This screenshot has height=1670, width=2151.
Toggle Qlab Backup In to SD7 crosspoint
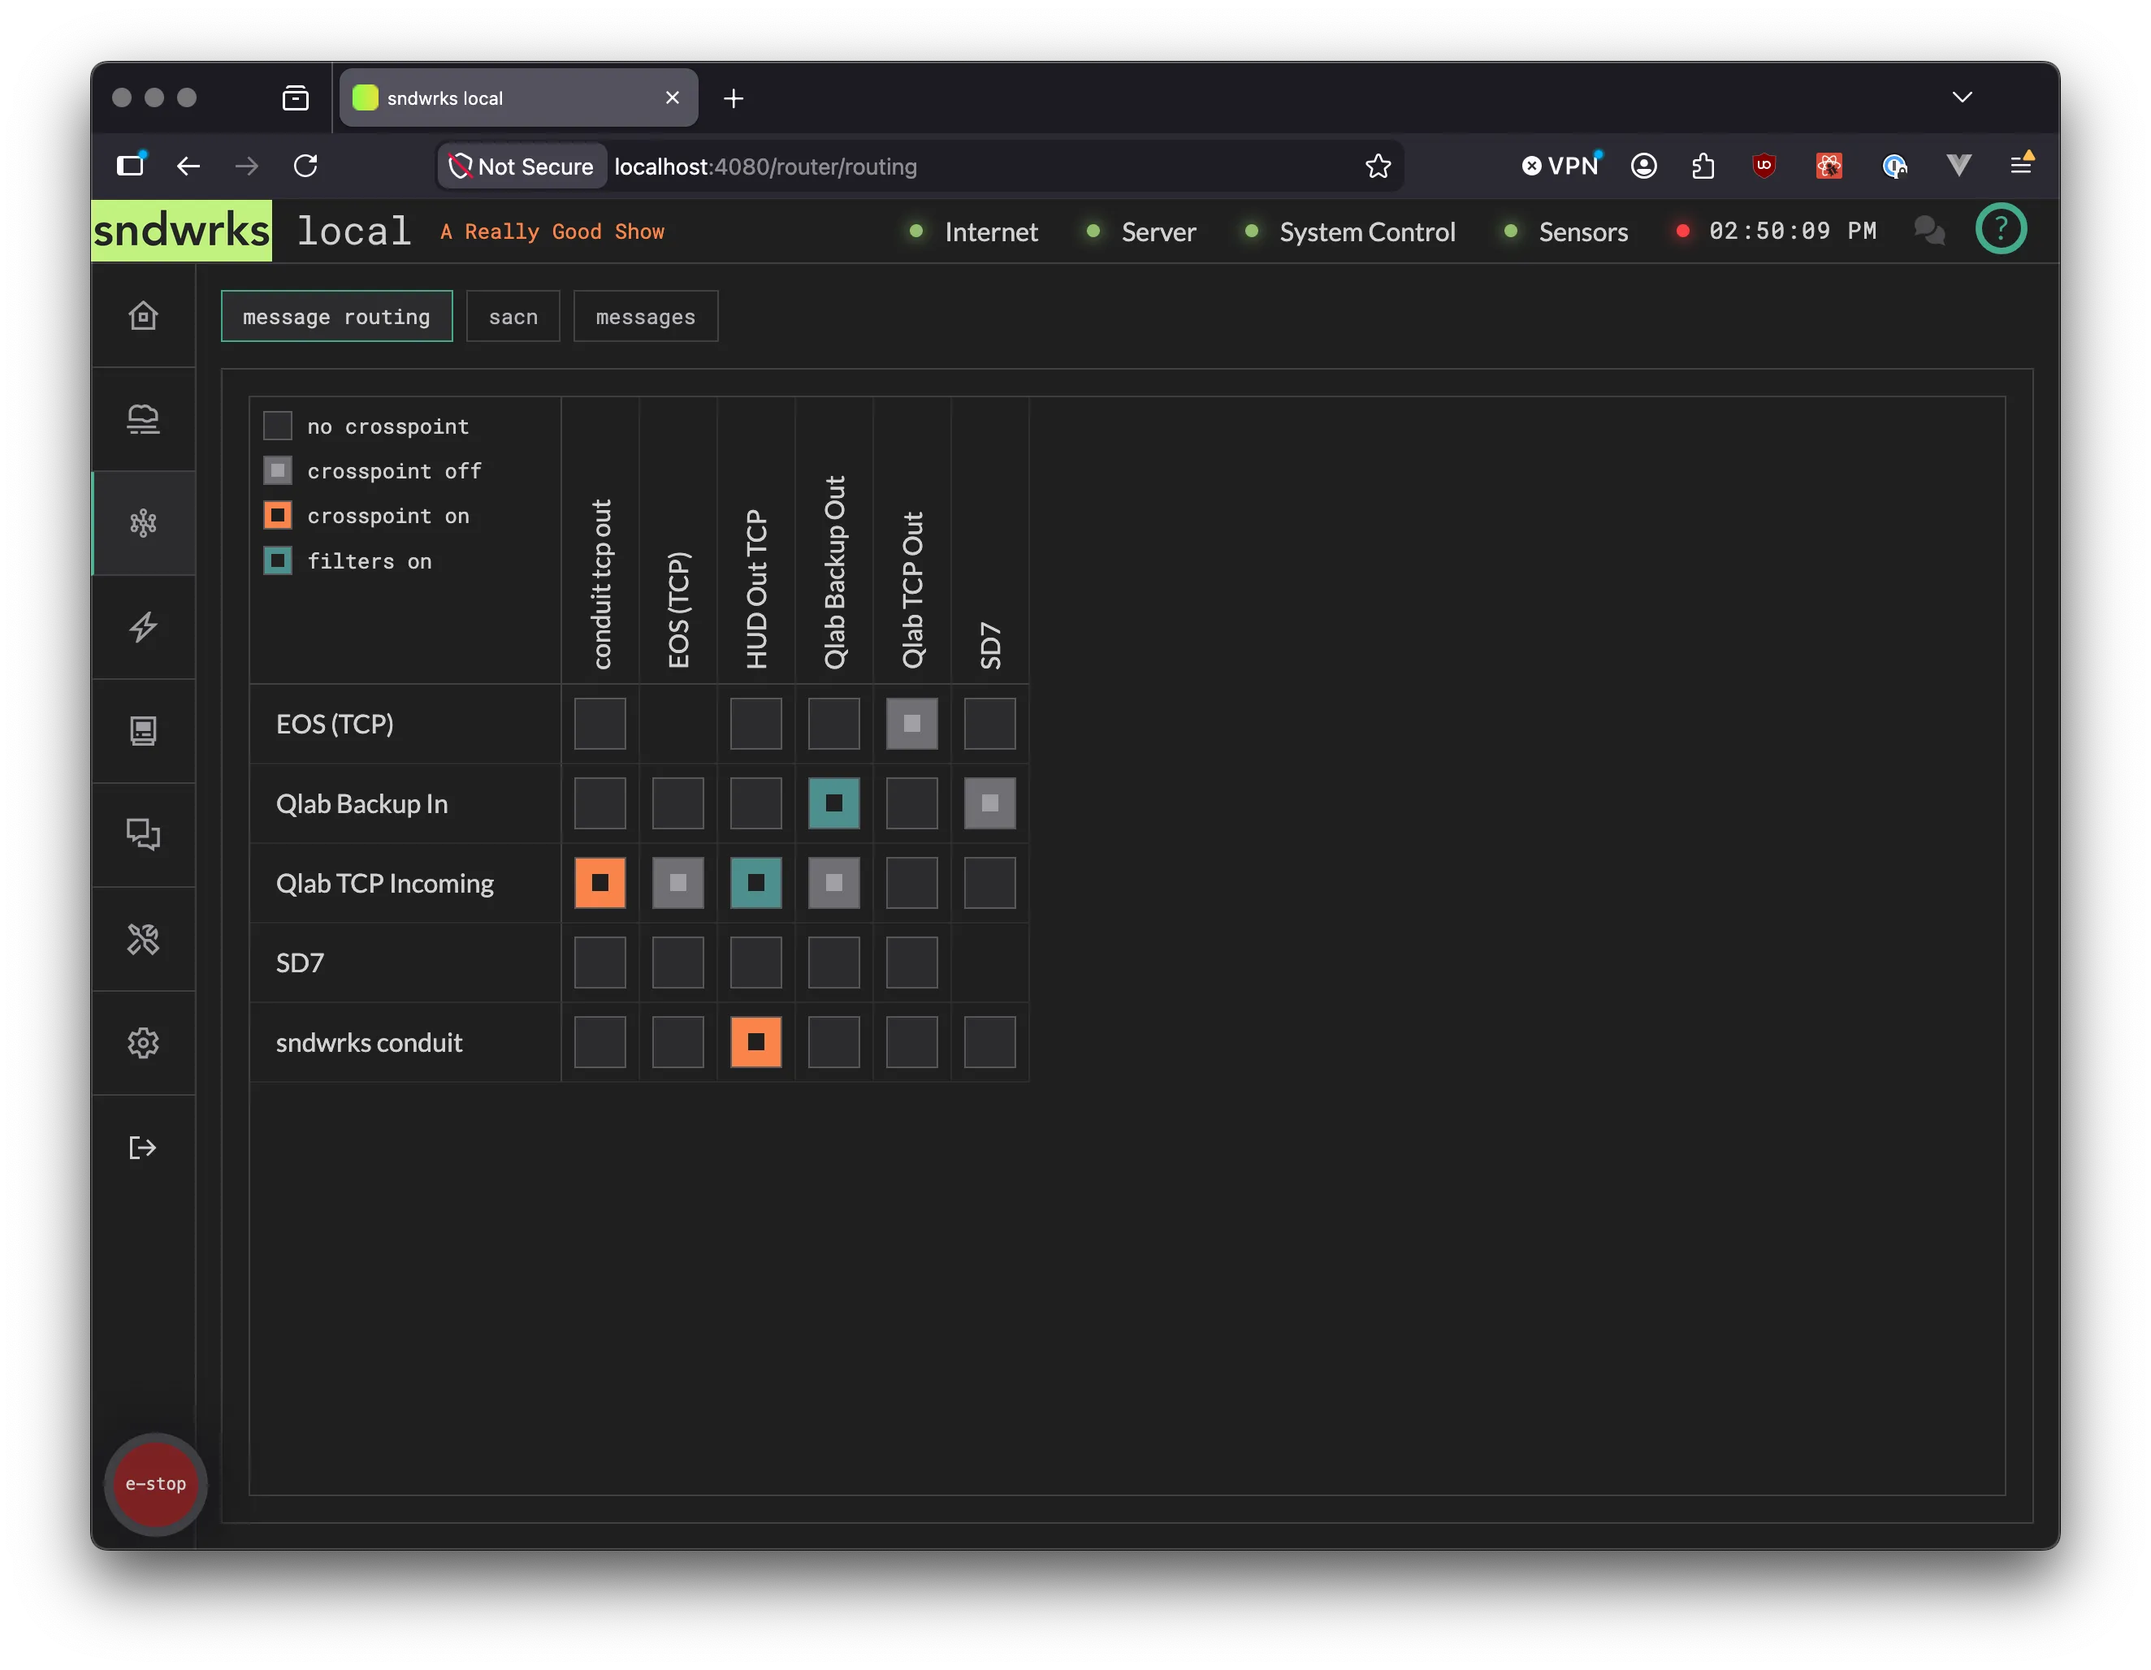coord(989,803)
